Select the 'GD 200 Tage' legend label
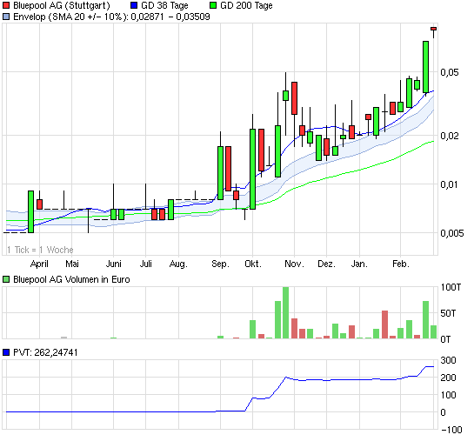474x448 pixels. [x=246, y=5]
